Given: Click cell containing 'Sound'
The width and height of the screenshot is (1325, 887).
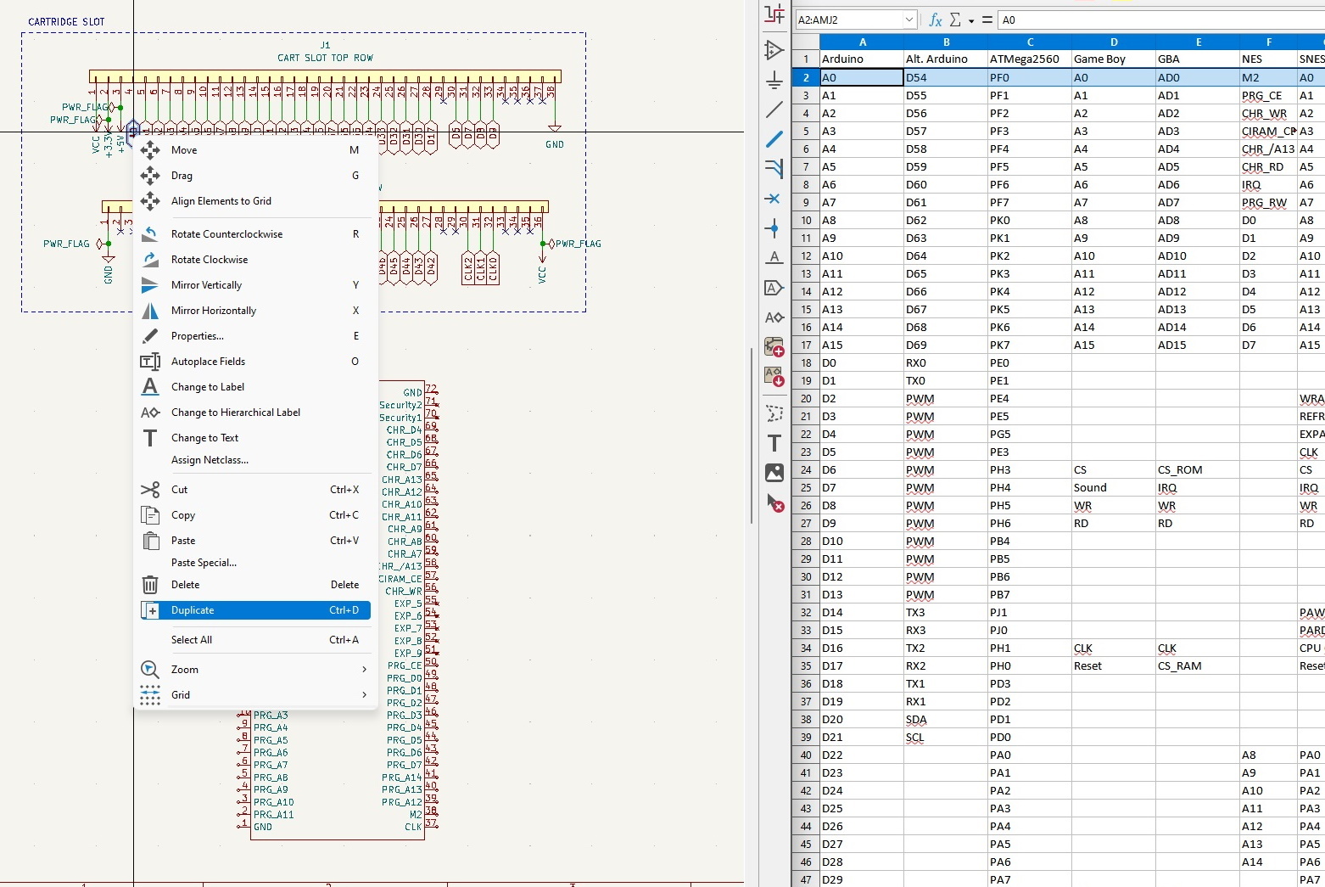Looking at the screenshot, I should 1113,487.
